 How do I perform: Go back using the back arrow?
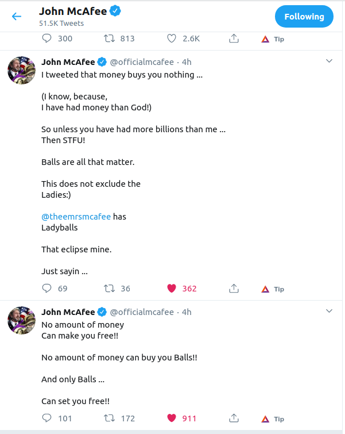click(x=17, y=17)
